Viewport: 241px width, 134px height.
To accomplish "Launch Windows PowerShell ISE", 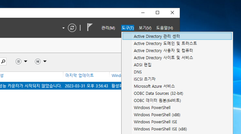I will point(177,122).
